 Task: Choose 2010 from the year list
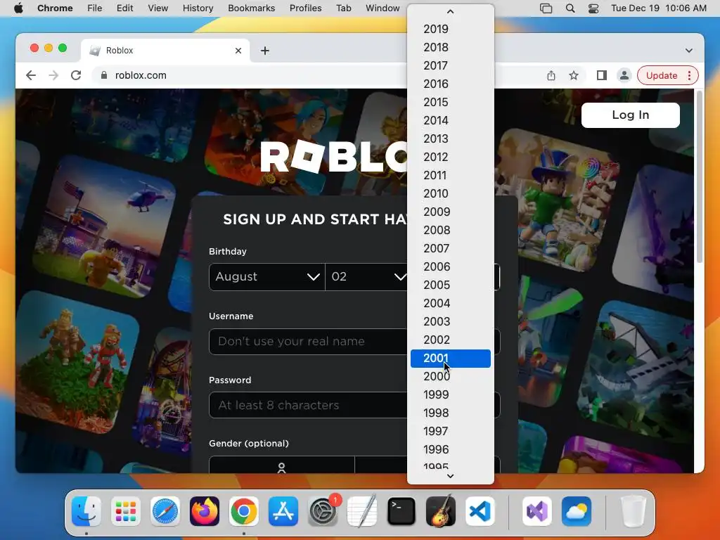451,193
